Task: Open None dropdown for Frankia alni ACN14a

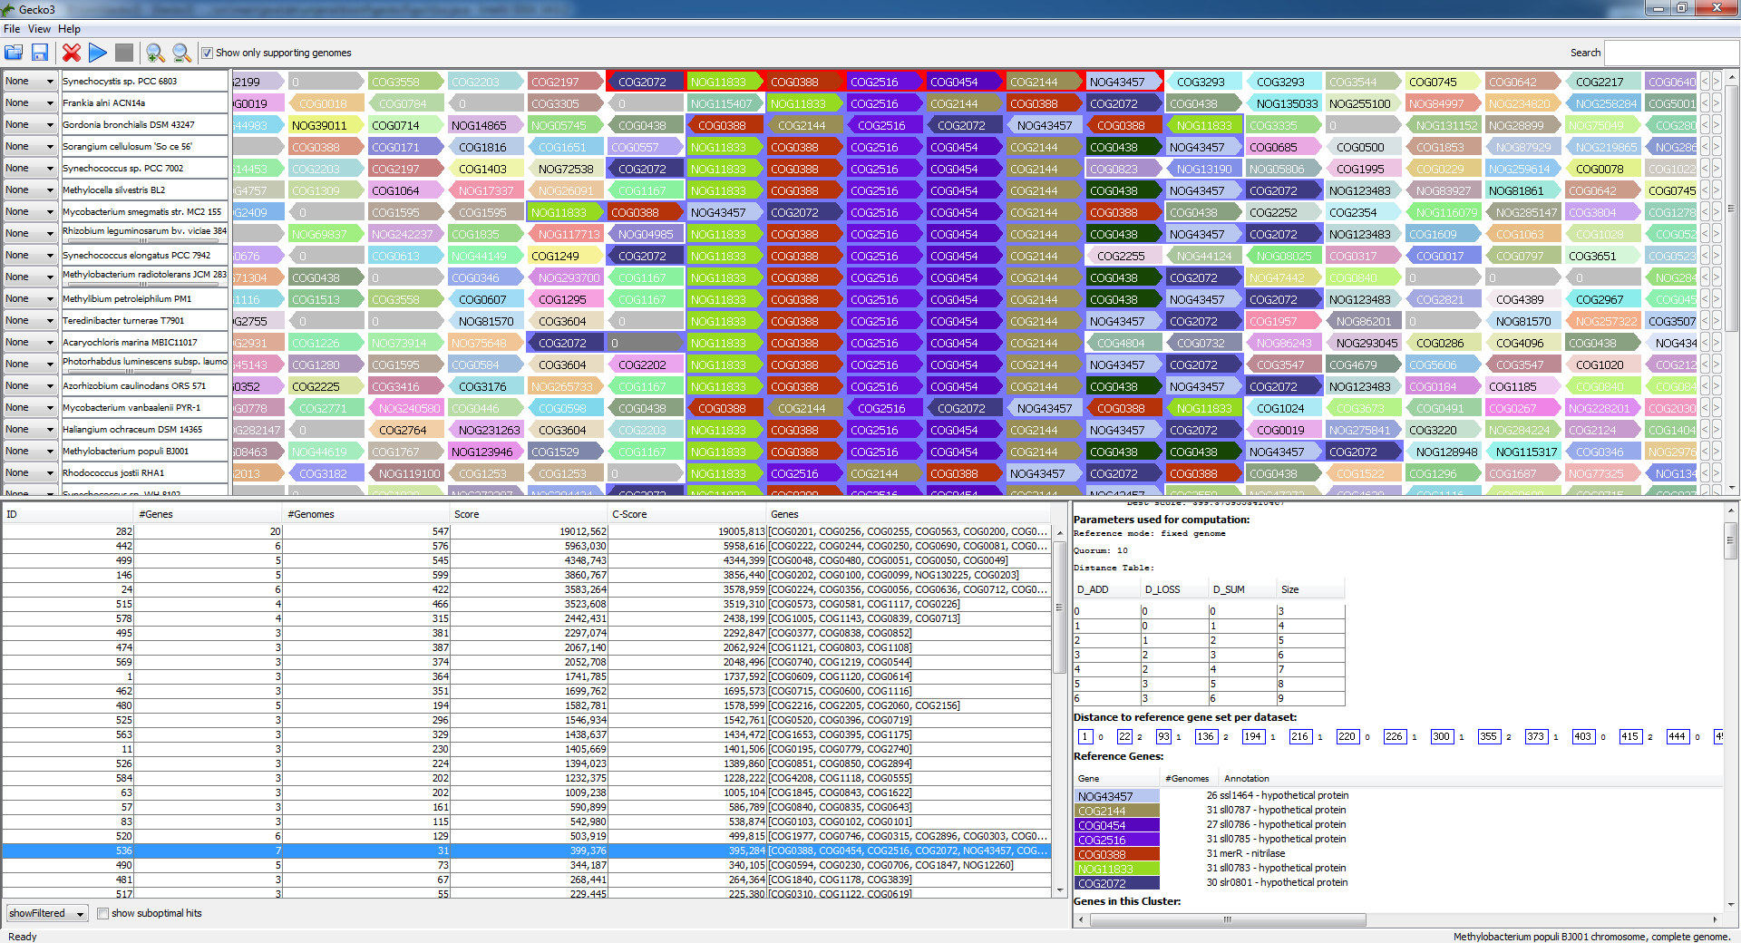Action: 30,103
